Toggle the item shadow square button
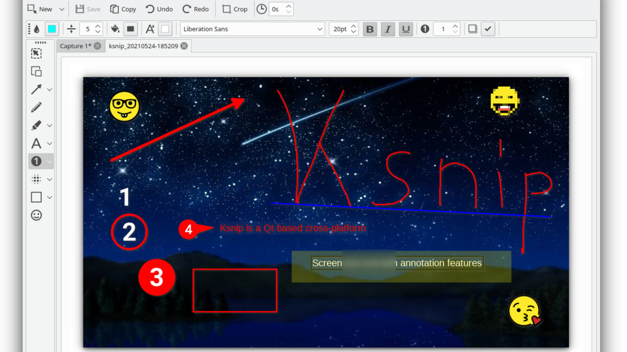Image resolution: width=627 pixels, height=352 pixels. point(472,29)
